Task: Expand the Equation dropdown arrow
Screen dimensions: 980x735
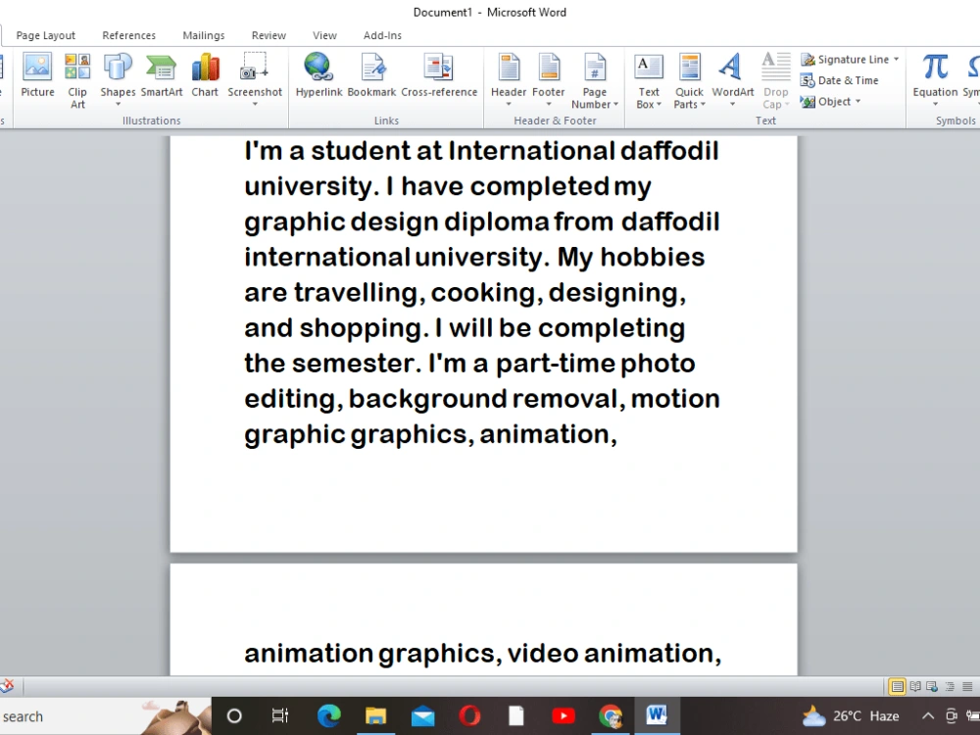Action: 935,105
